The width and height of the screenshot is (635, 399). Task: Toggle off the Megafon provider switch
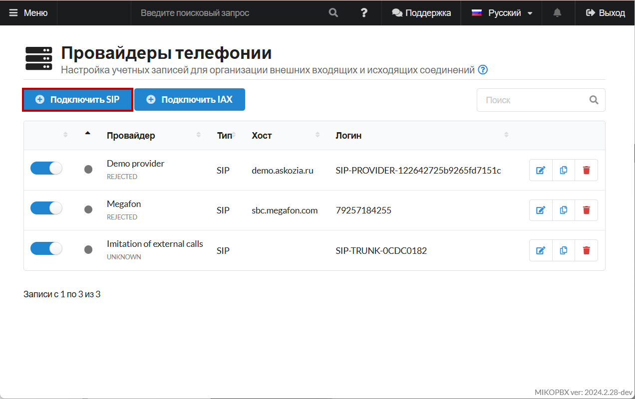pyautogui.click(x=46, y=208)
